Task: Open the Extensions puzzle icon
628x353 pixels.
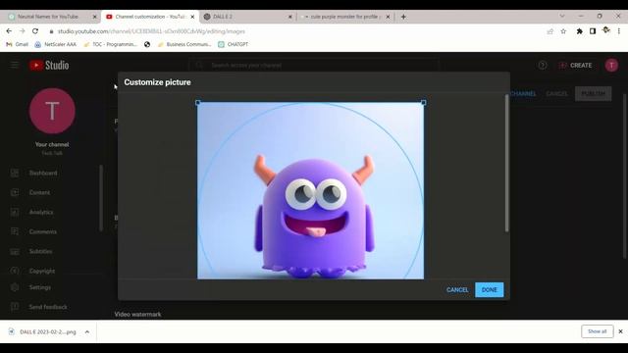Action: [x=579, y=31]
